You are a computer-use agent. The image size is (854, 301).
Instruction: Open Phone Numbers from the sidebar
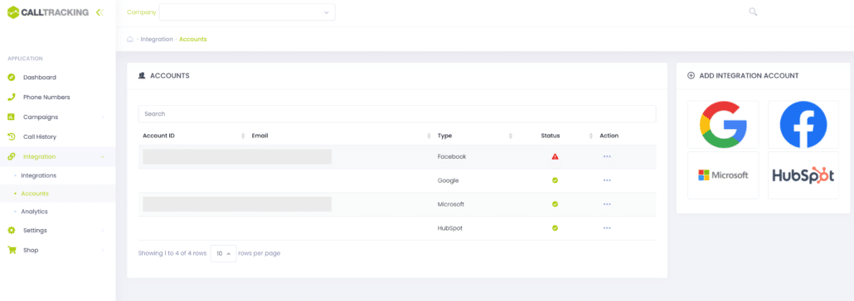46,98
